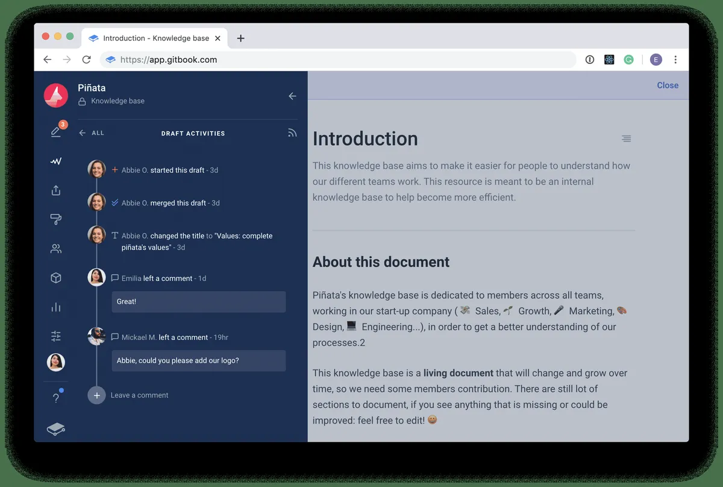Open the Introduction page outline menu
This screenshot has width=723, height=487.
point(626,139)
